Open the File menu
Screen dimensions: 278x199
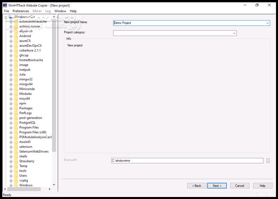pos(7,11)
